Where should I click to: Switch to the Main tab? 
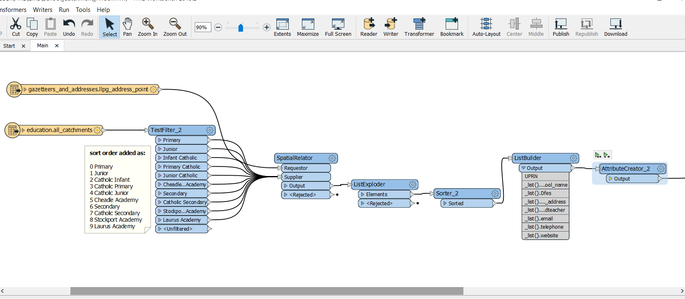tap(42, 46)
